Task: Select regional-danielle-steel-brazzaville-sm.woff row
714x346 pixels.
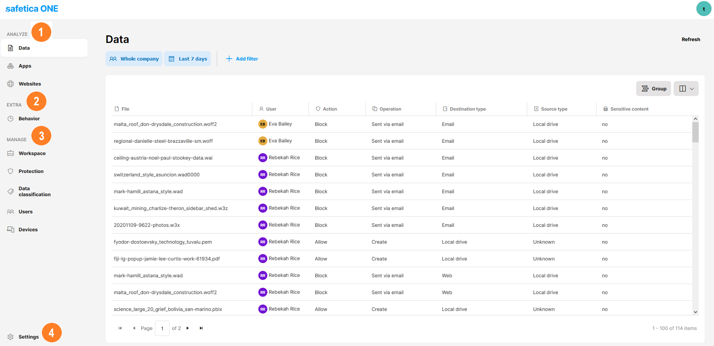Action: pos(402,141)
